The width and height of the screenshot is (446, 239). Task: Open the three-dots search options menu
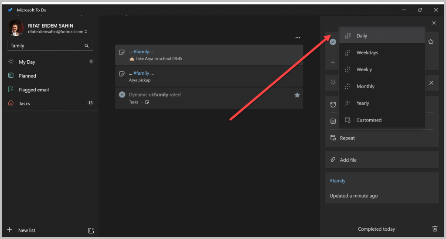tap(298, 38)
